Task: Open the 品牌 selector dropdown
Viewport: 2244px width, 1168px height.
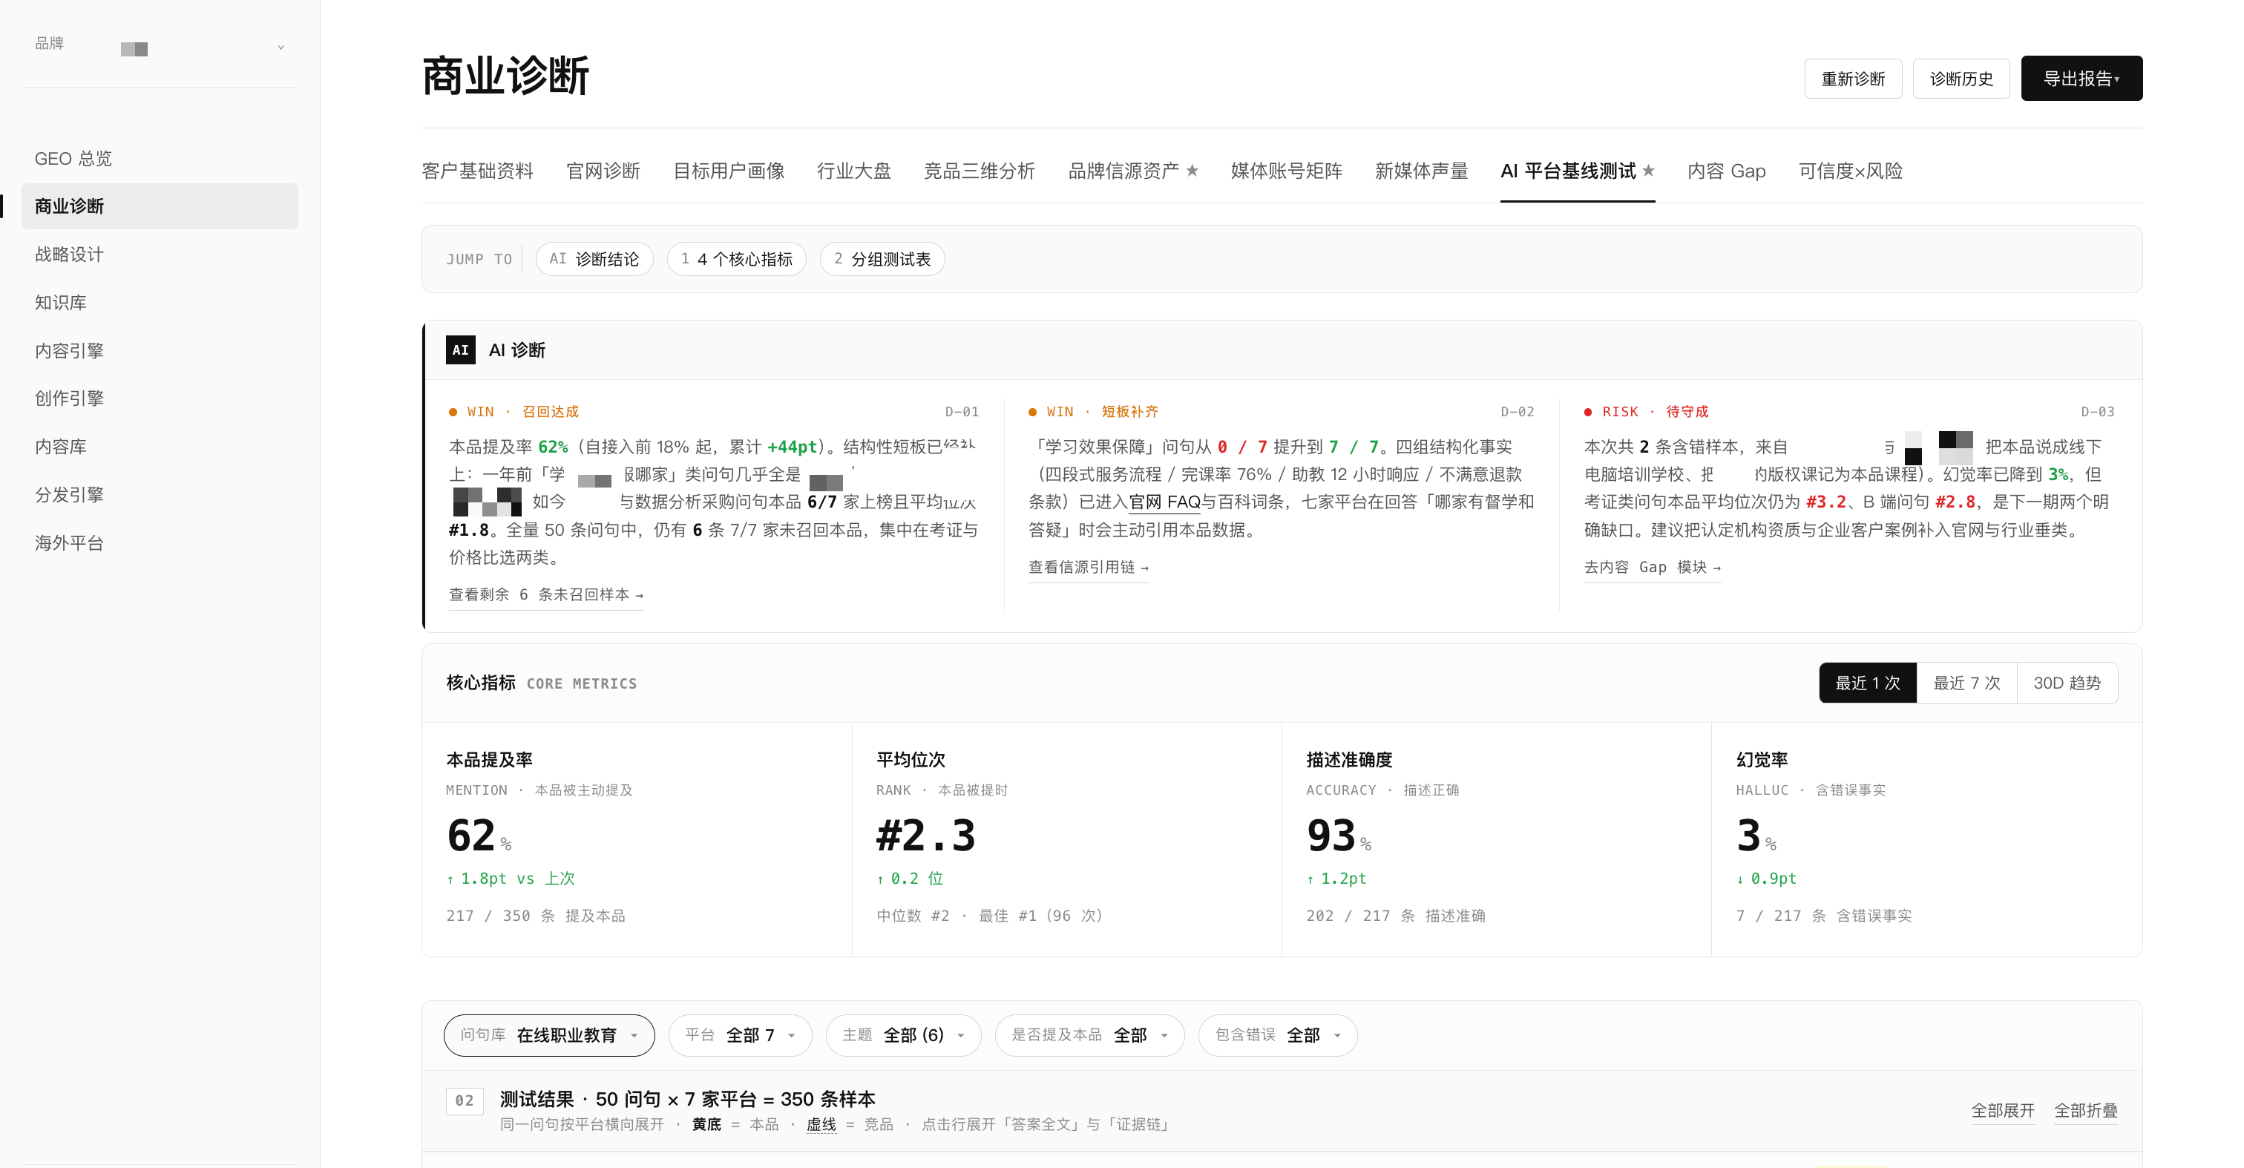Action: pyautogui.click(x=160, y=47)
